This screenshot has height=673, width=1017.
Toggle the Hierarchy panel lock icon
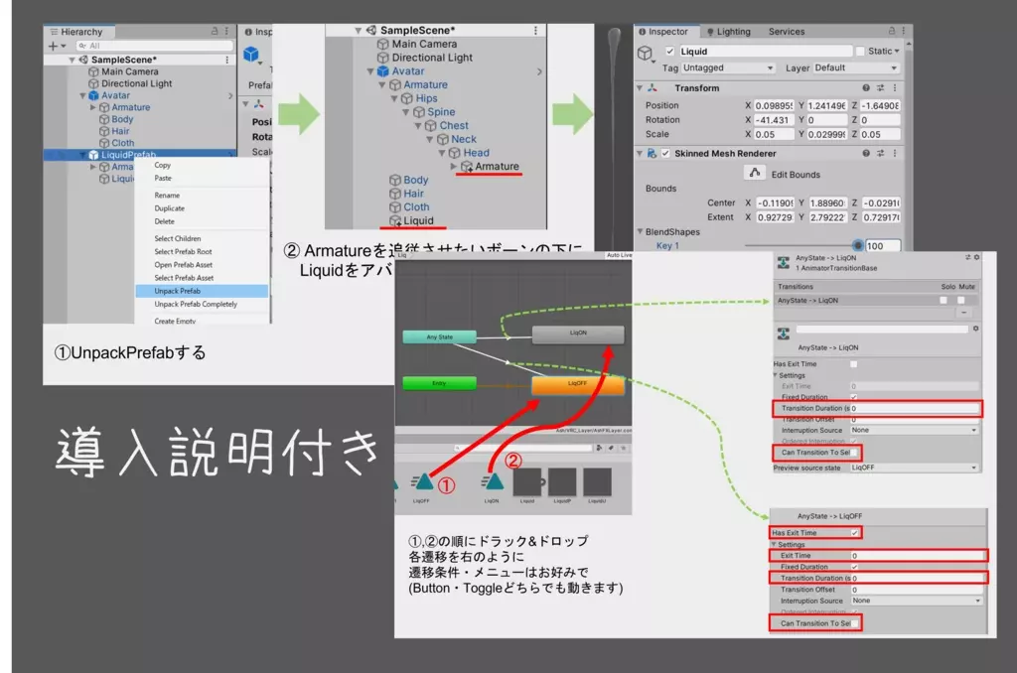coord(215,31)
